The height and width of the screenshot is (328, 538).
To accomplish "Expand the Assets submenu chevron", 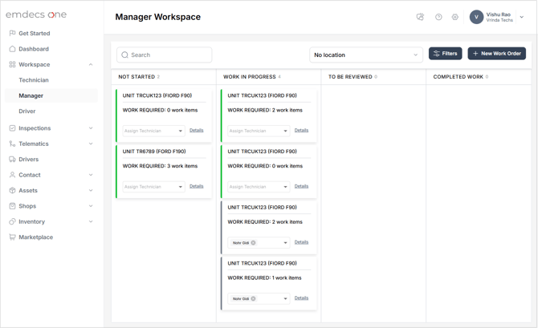I will coord(91,191).
